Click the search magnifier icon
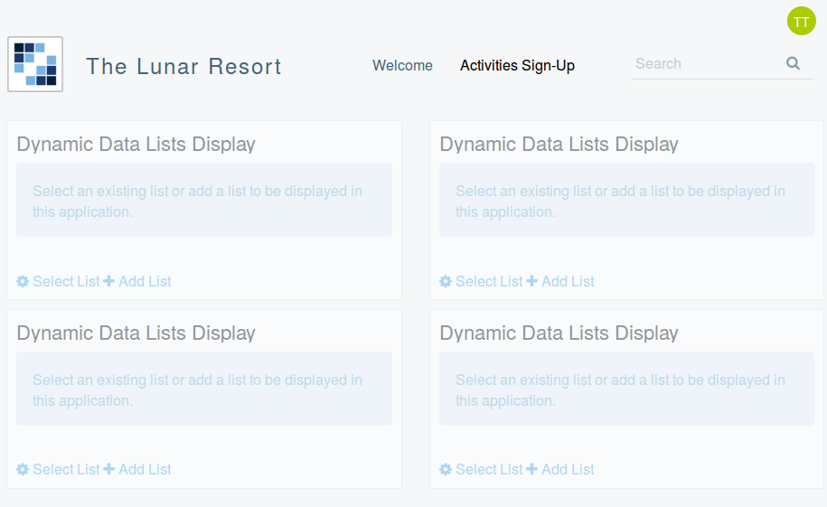The width and height of the screenshot is (827, 507). (x=793, y=64)
